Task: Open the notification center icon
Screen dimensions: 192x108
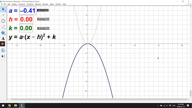Action: pos(188,106)
